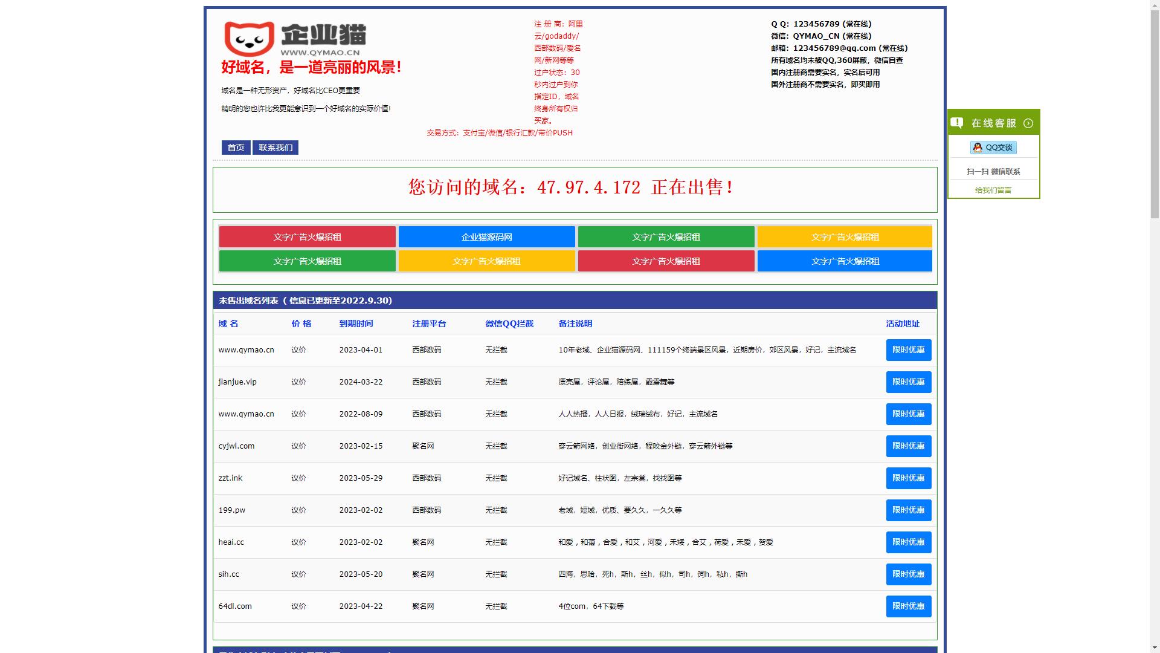Click 限时优惠 for jianjue.vip

(908, 382)
